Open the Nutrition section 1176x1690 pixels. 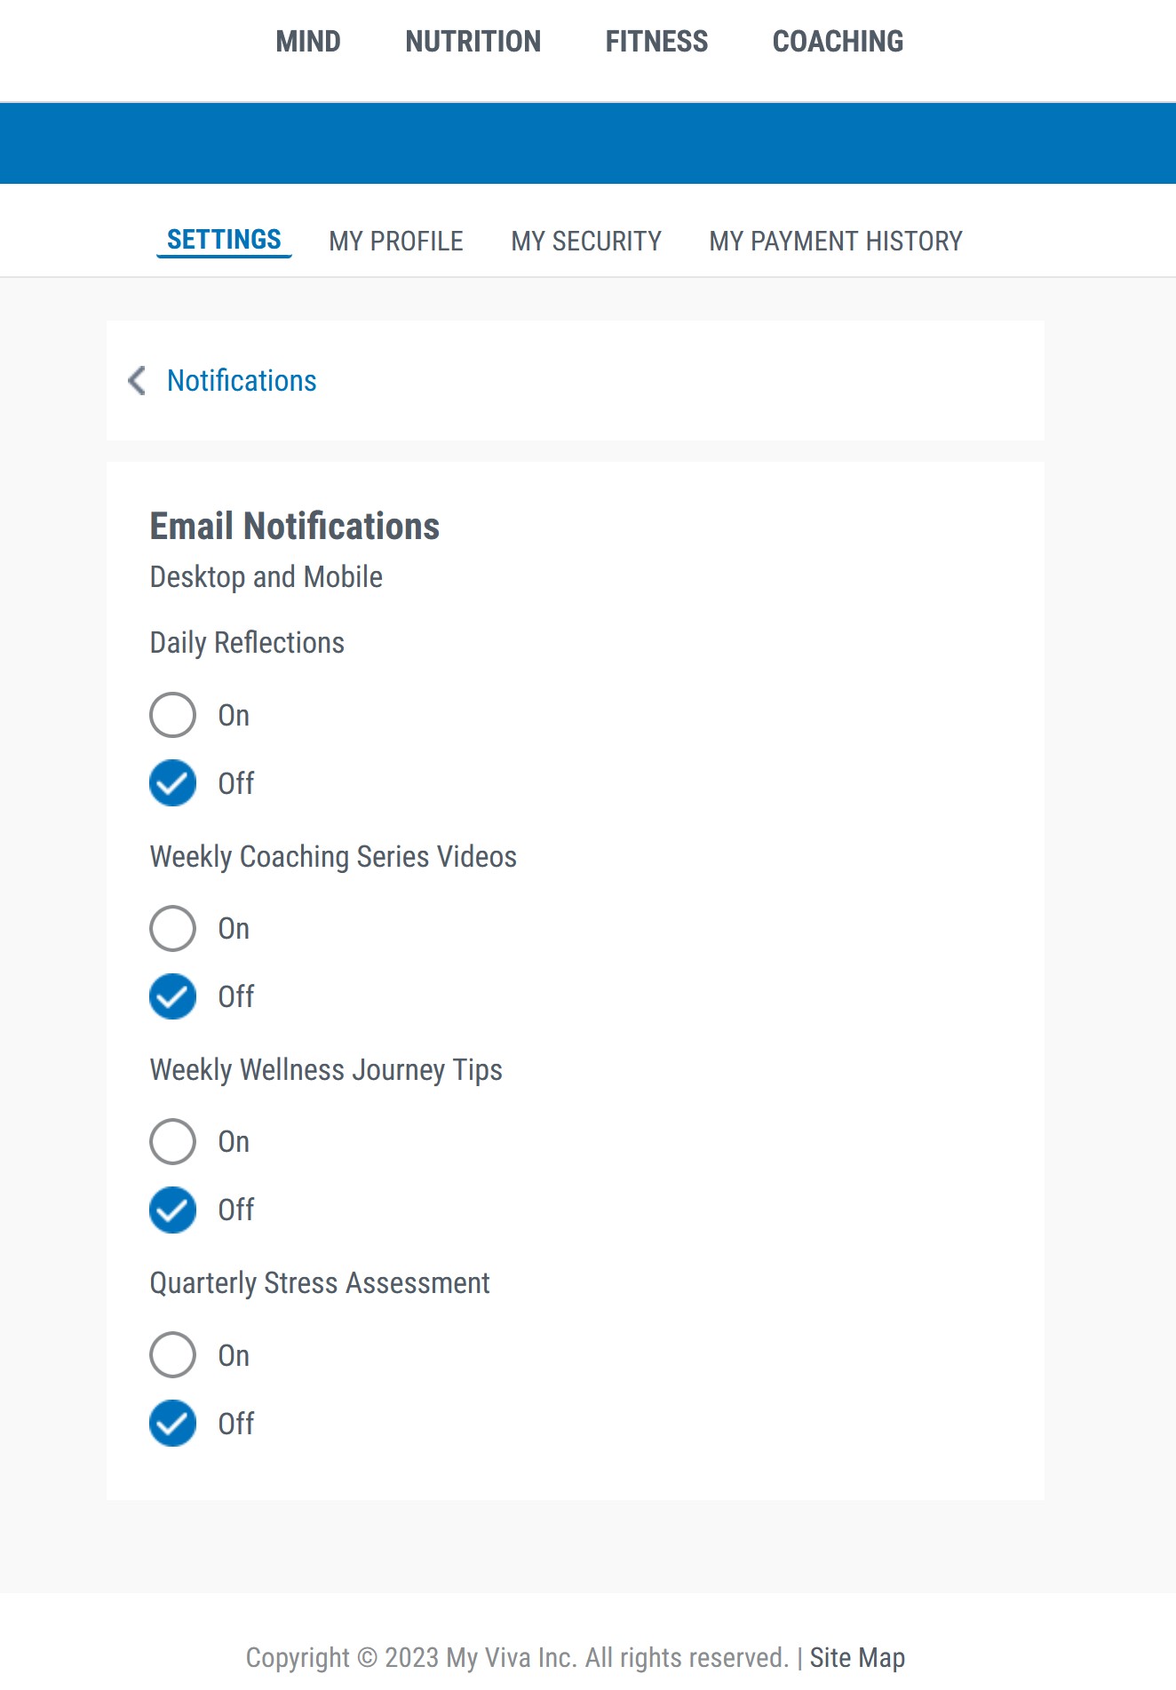(x=473, y=42)
